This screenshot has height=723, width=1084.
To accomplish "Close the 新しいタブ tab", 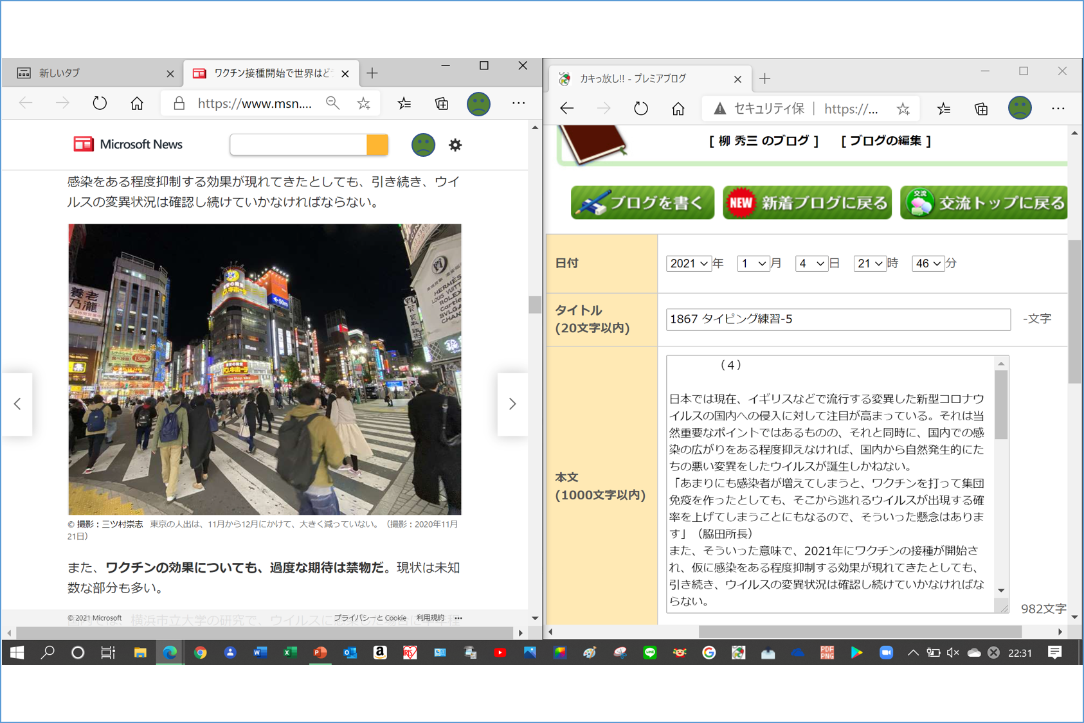I will tap(170, 74).
